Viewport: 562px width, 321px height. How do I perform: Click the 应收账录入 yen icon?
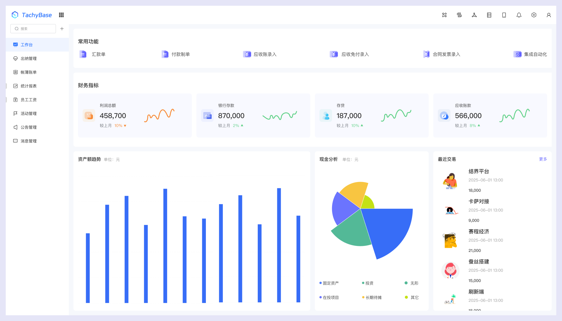click(x=247, y=54)
